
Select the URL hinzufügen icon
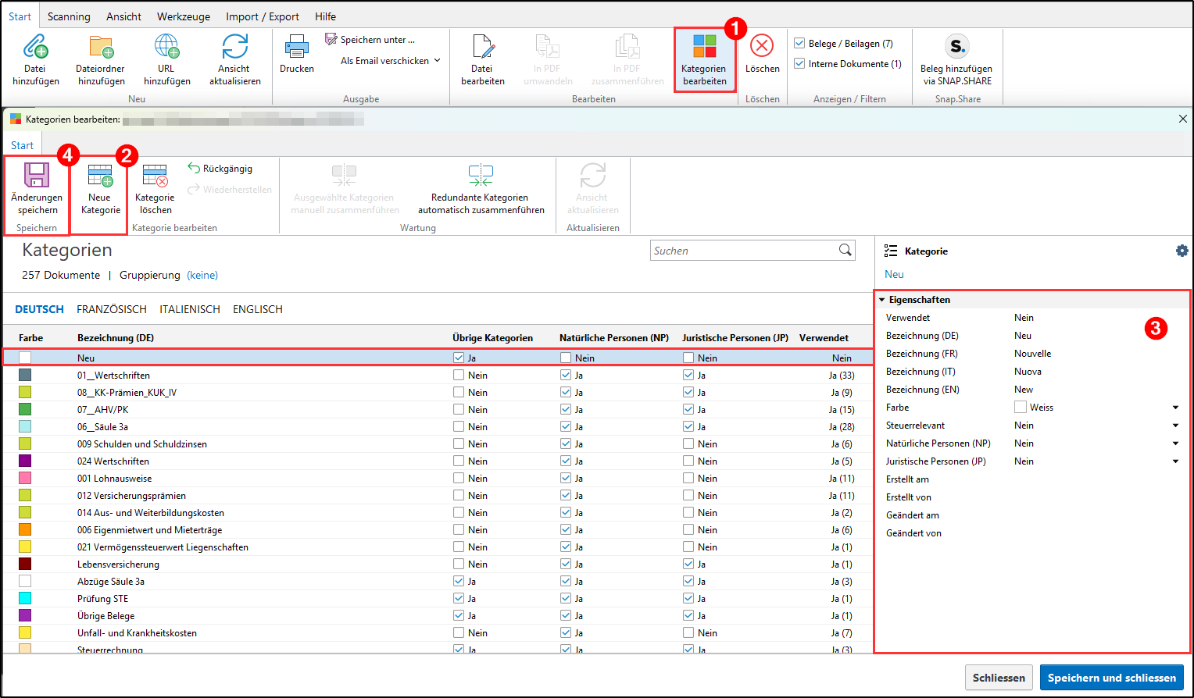tap(166, 47)
